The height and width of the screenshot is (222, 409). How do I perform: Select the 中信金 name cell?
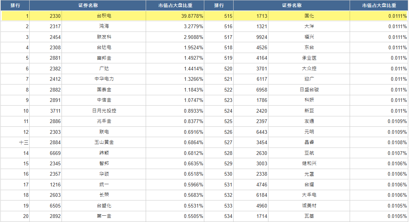tap(104, 100)
